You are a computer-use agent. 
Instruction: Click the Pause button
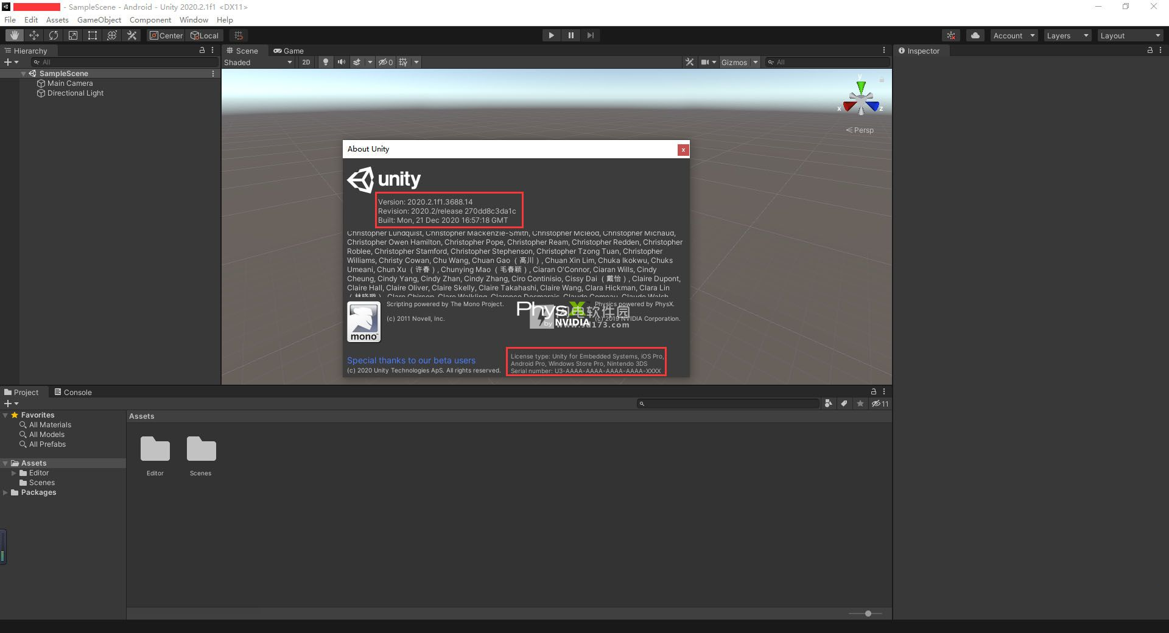pyautogui.click(x=570, y=35)
